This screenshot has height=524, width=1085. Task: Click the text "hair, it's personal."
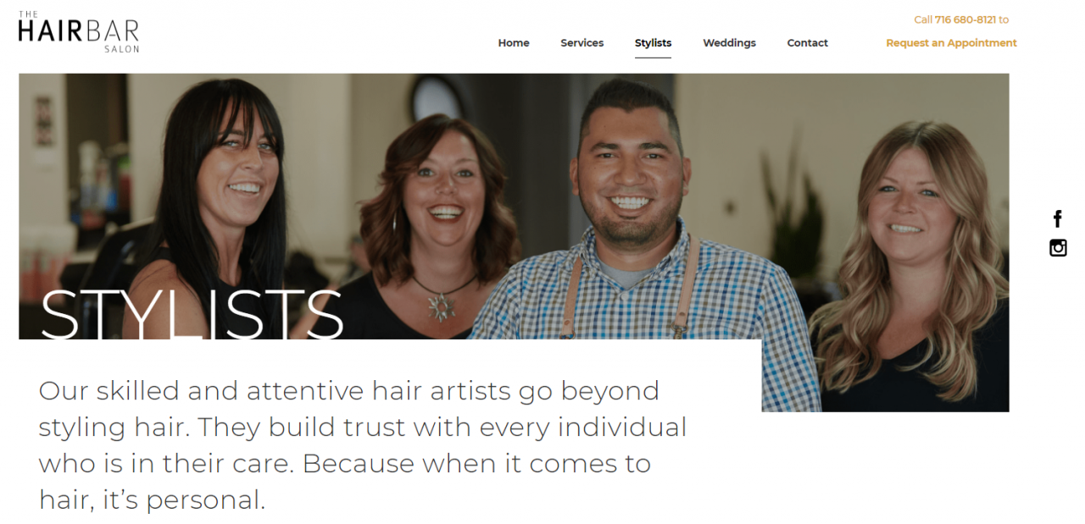coord(153,499)
